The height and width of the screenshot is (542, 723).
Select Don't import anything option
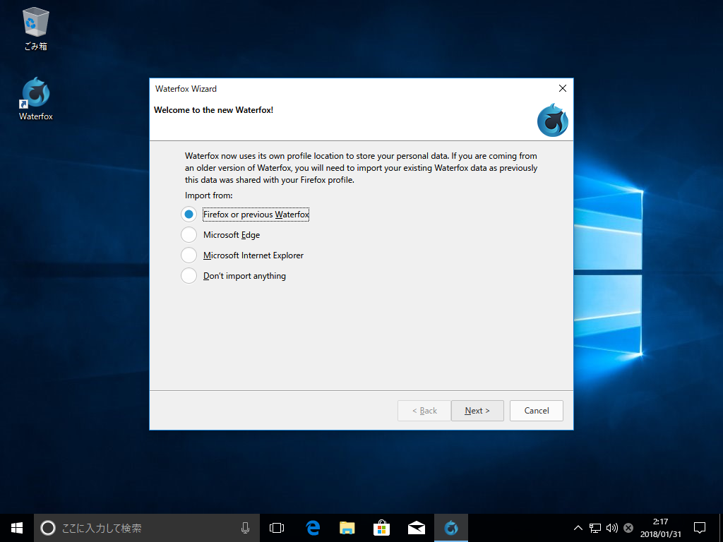[x=234, y=276]
